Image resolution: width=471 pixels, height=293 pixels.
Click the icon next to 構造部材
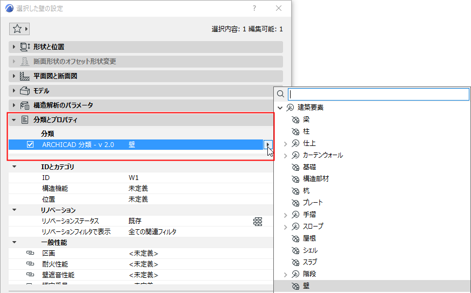(x=295, y=179)
